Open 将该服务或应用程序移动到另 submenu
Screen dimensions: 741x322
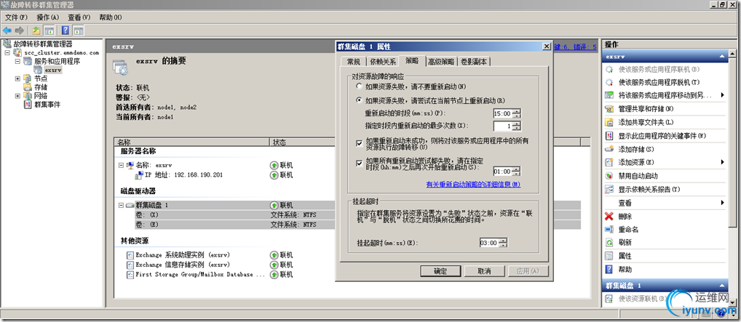[x=723, y=95]
